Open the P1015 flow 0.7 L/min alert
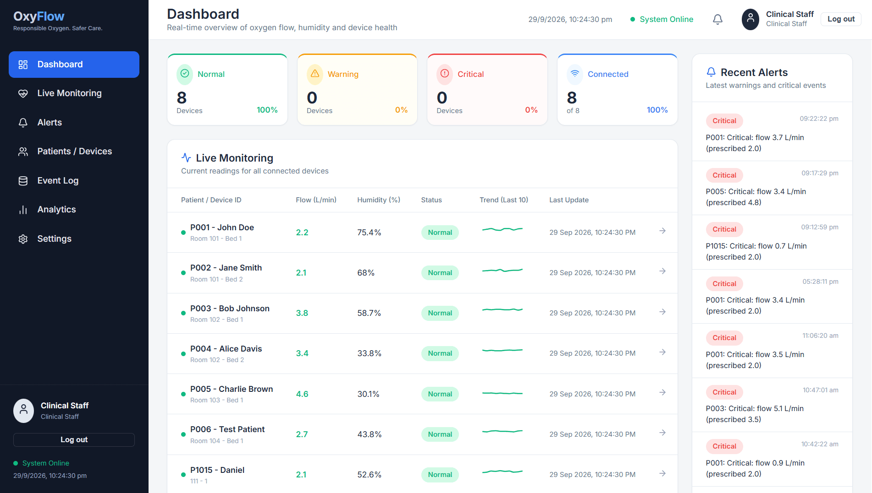Screen dimensions: 872x493 pyautogui.click(x=772, y=242)
